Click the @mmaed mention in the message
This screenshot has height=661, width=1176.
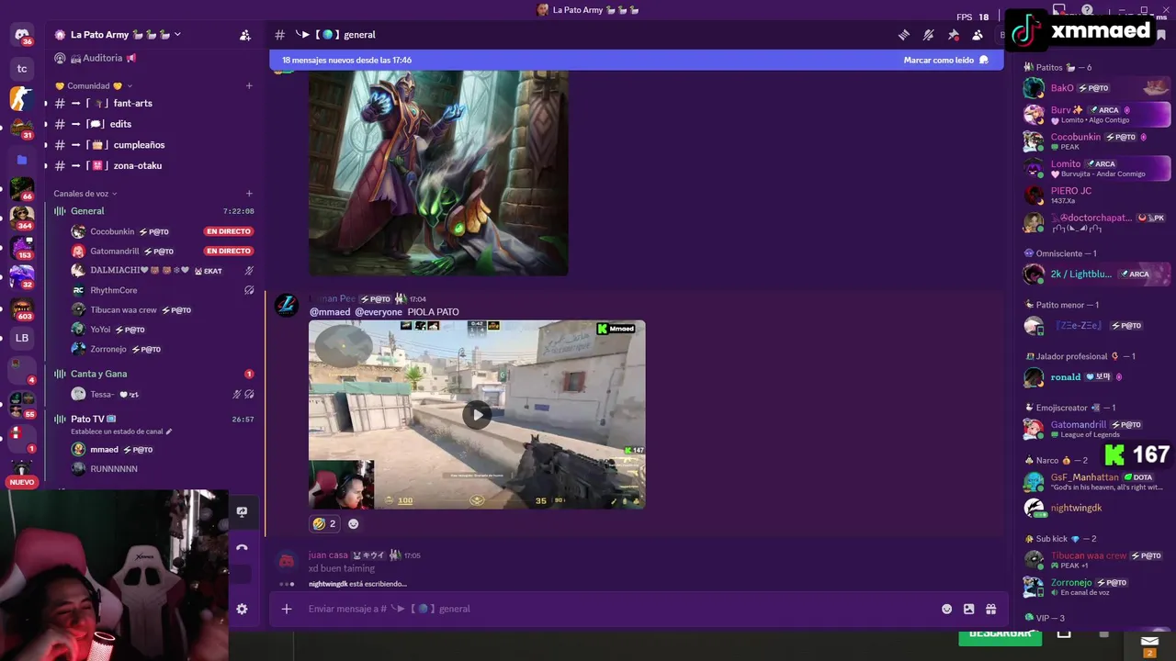coord(331,312)
